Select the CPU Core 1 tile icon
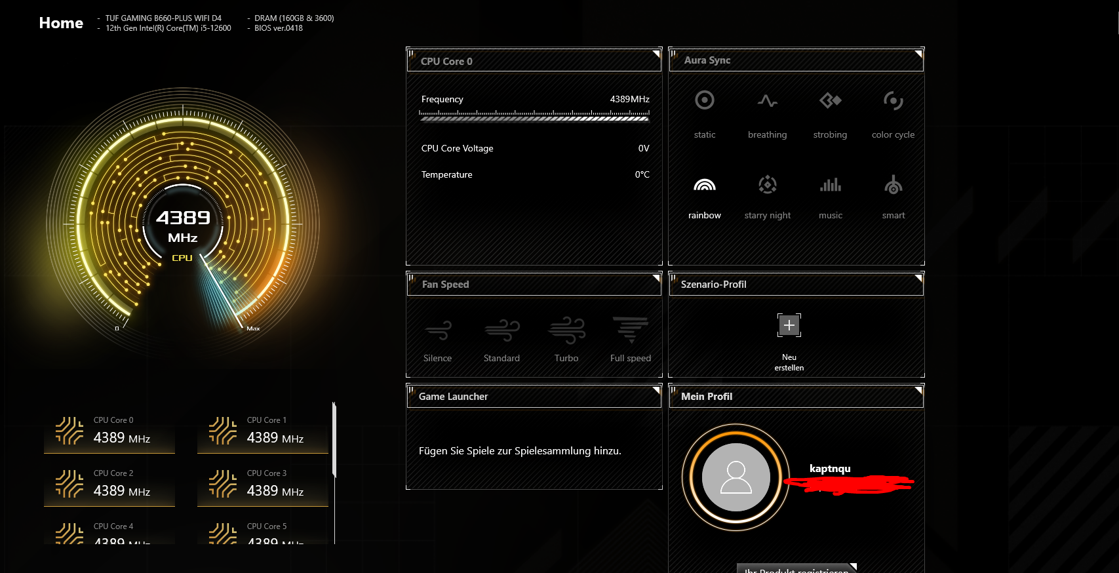 [223, 431]
